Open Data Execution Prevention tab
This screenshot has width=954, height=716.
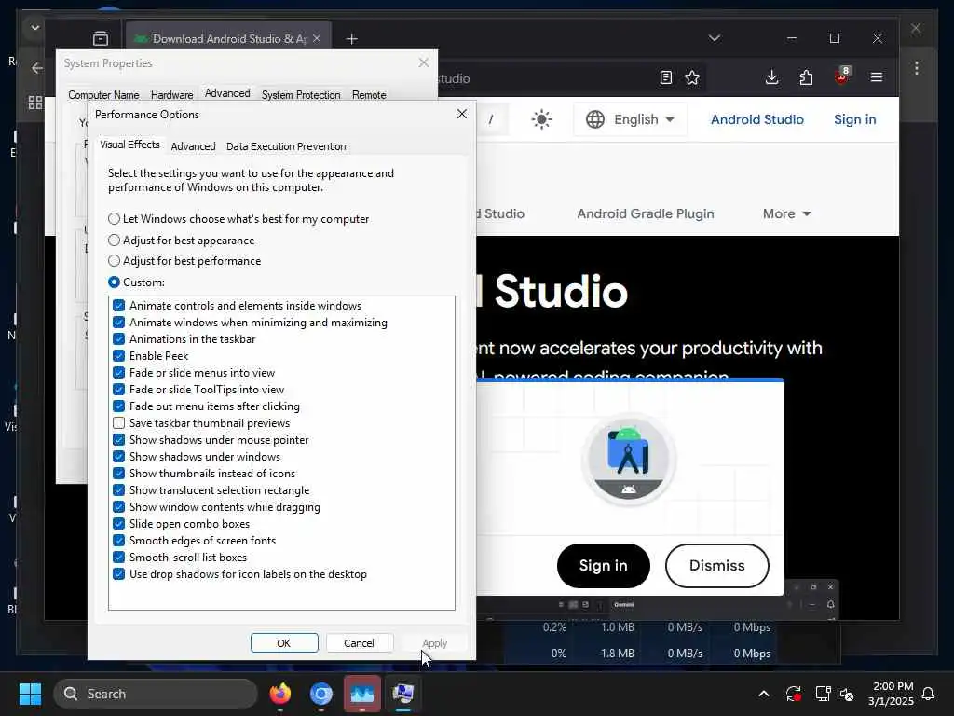(286, 146)
